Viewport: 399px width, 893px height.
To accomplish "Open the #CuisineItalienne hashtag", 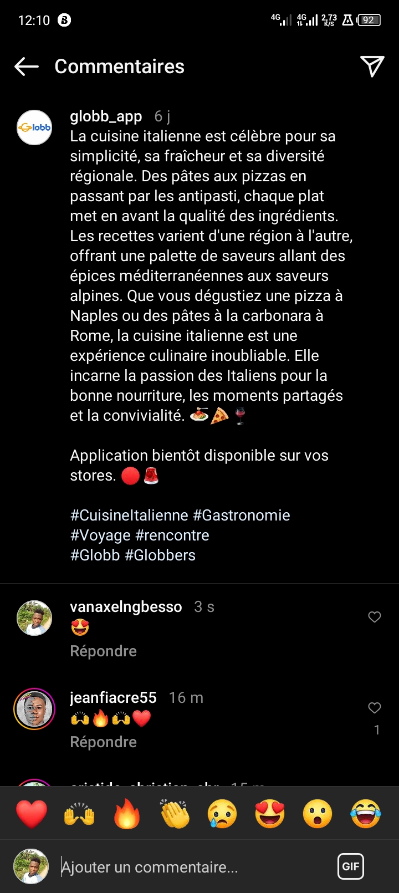I will 129,516.
